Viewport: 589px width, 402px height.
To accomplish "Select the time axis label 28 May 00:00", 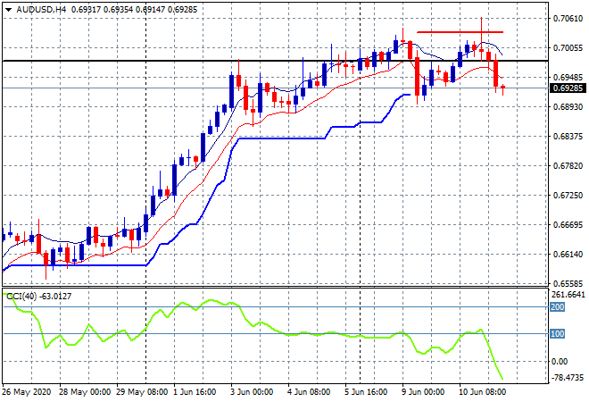I will [85, 392].
